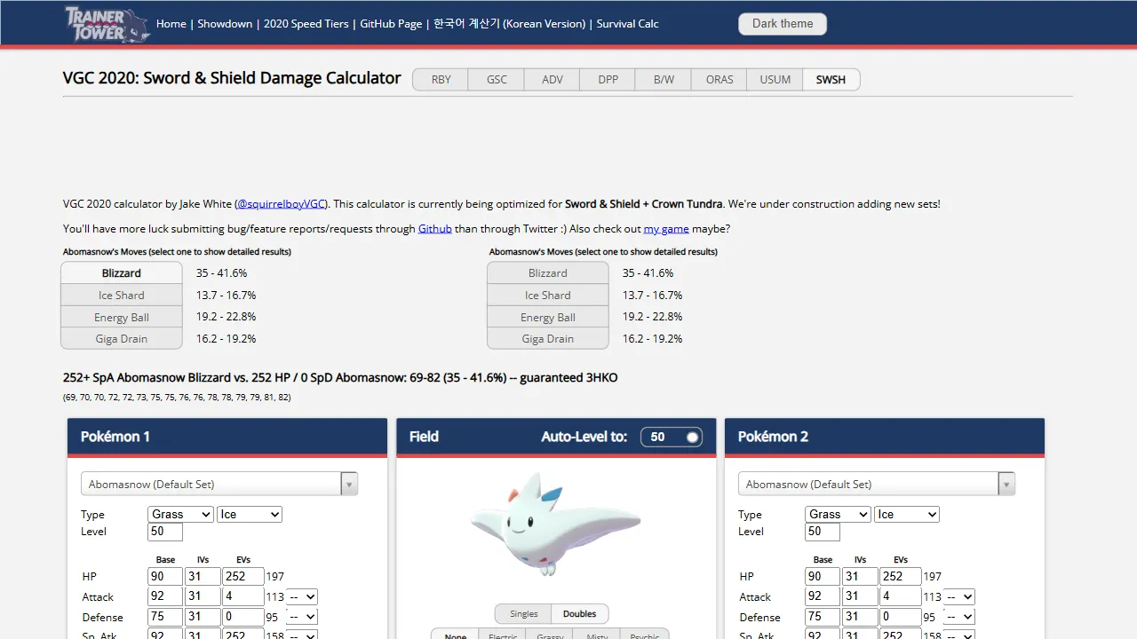This screenshot has width=1137, height=639.
Task: Click the Trainer Tower logo
Action: [107, 24]
